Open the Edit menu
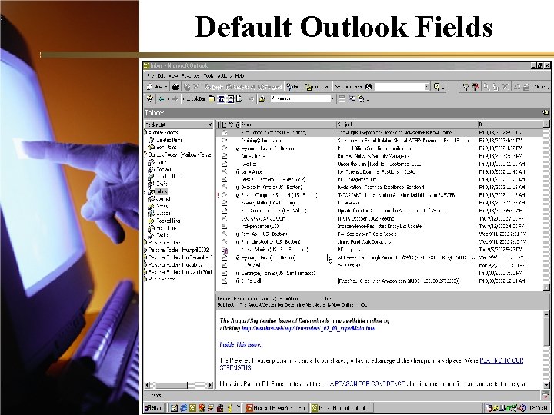554x415 pixels. (x=161, y=76)
